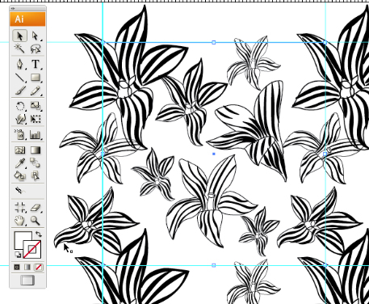Activate the Slice tool

[19, 191]
